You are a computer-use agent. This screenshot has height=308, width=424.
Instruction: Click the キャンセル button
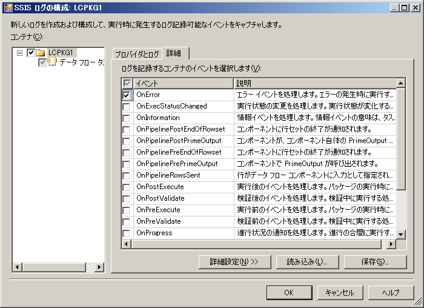coord(340,293)
